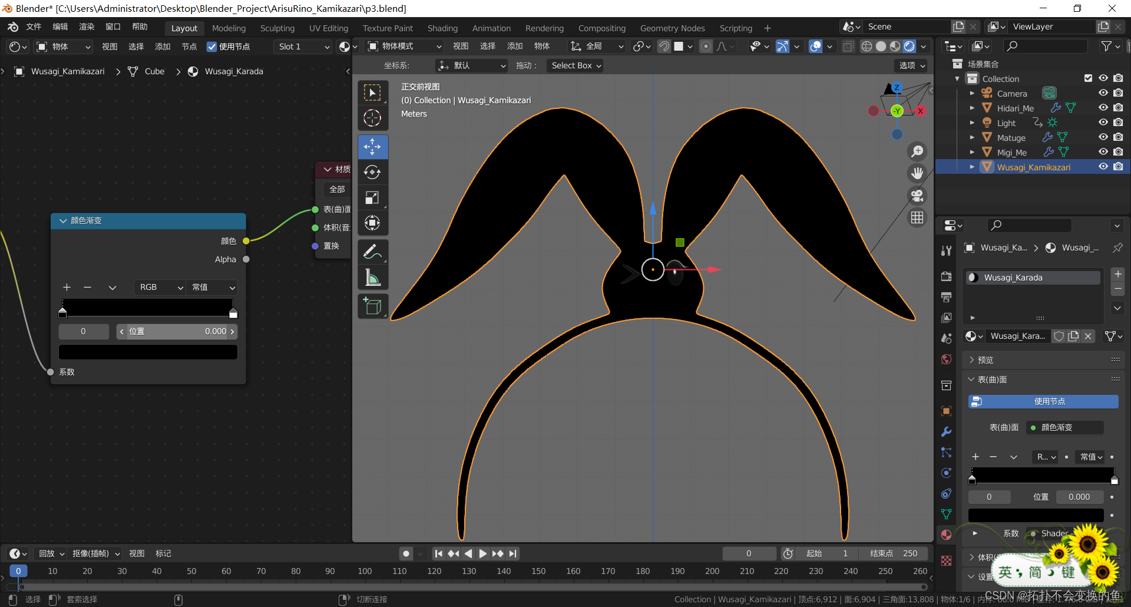Click the 3D Cursor tool
1131x607 pixels.
(372, 118)
